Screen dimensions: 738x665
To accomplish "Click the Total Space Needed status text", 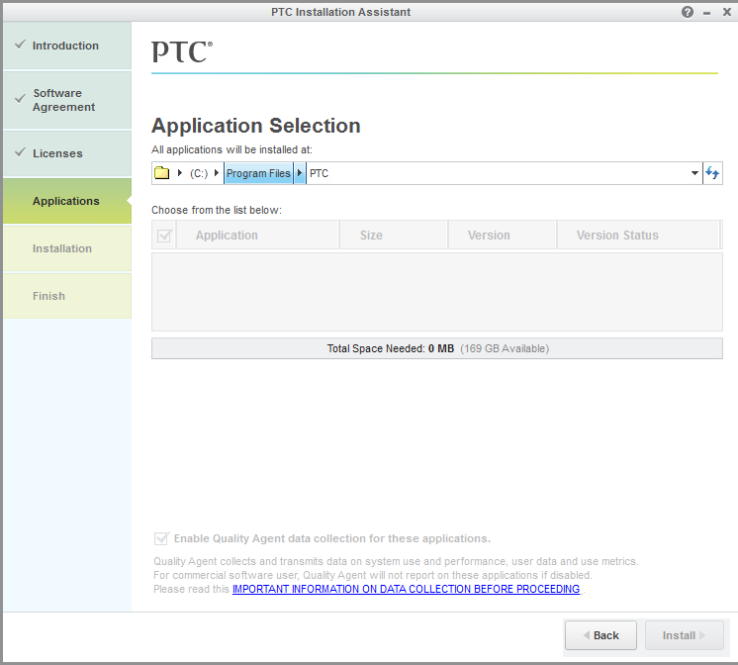I will click(391, 348).
